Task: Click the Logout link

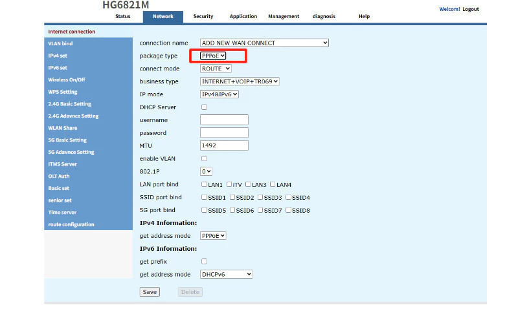Action: click(x=471, y=10)
